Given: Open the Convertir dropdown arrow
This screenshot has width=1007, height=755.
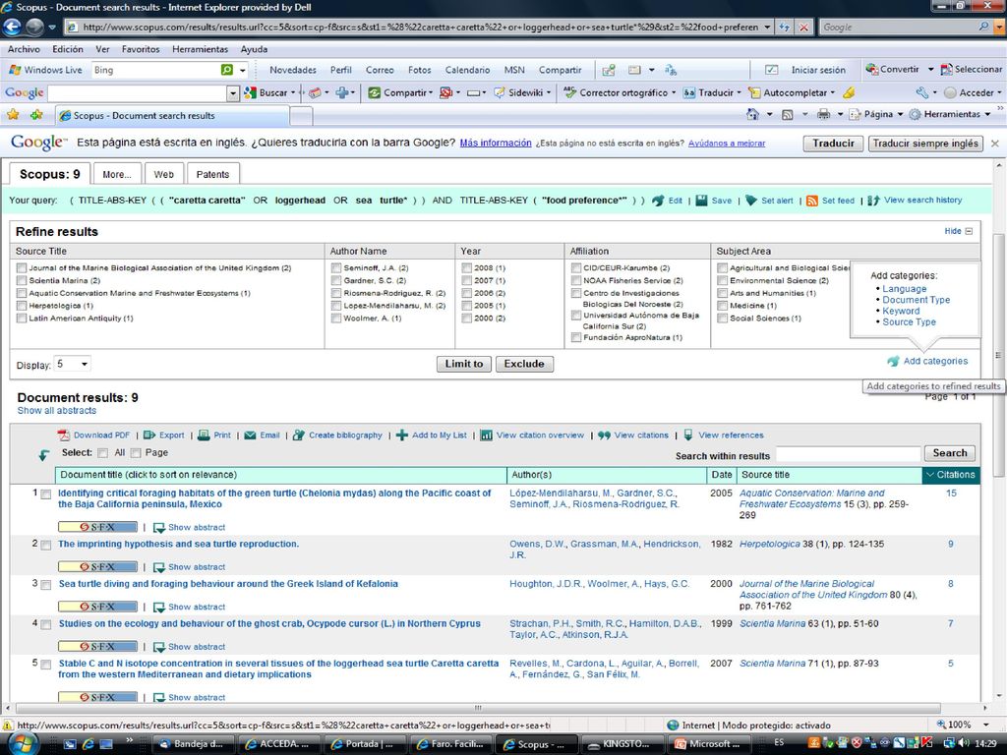Looking at the screenshot, I should (x=930, y=70).
